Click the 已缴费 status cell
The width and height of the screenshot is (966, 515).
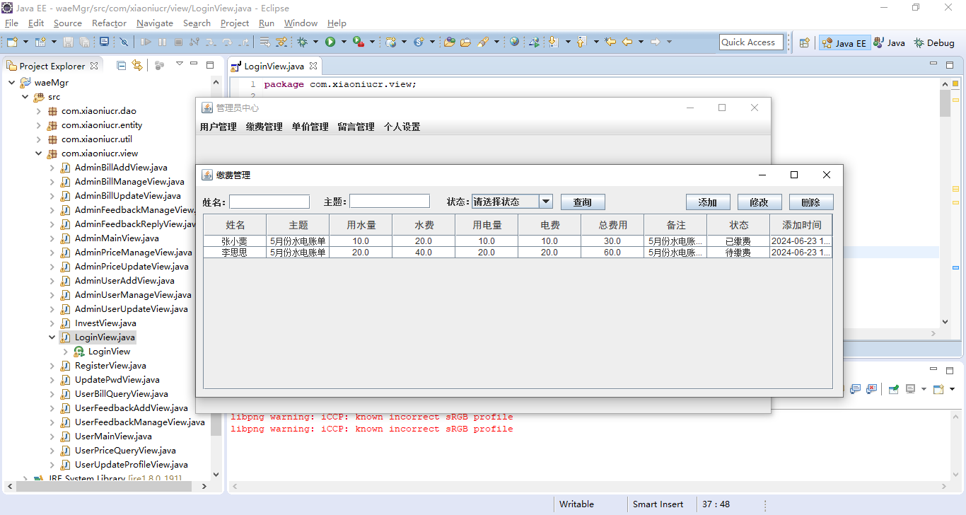[x=738, y=241]
